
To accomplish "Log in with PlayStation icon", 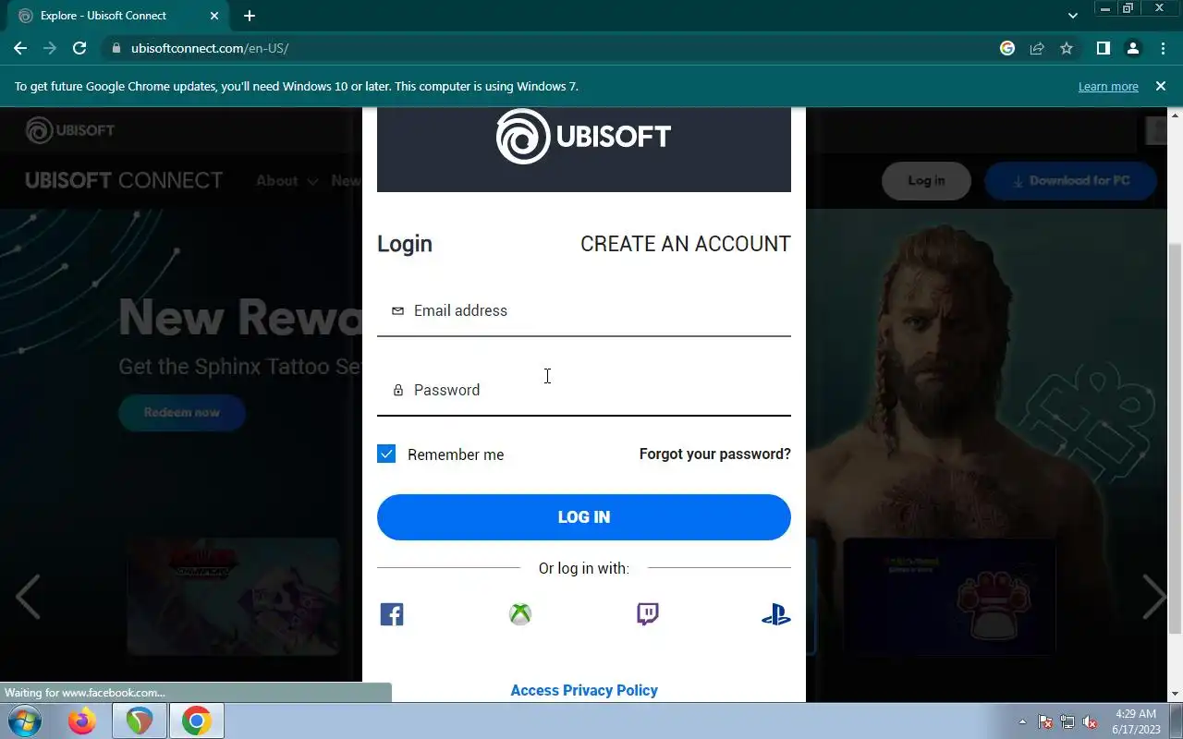I will (x=776, y=615).
